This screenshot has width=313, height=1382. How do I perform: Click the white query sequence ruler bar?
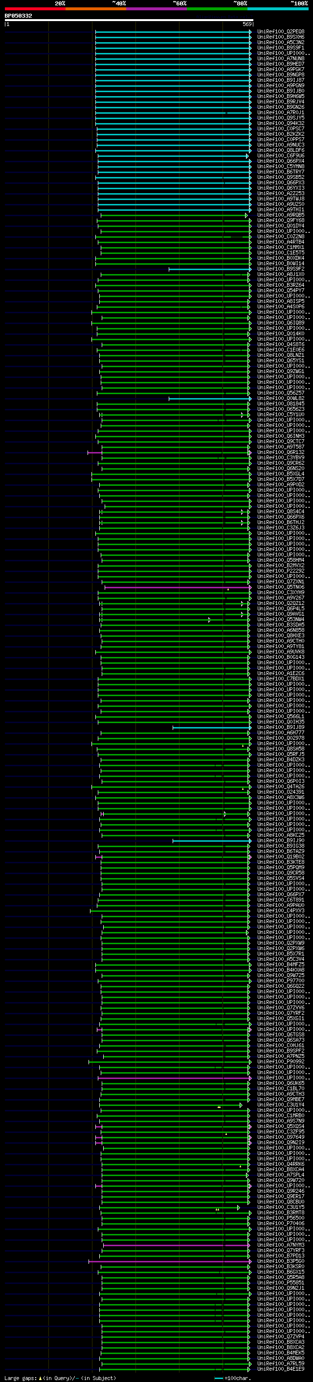point(129,21)
